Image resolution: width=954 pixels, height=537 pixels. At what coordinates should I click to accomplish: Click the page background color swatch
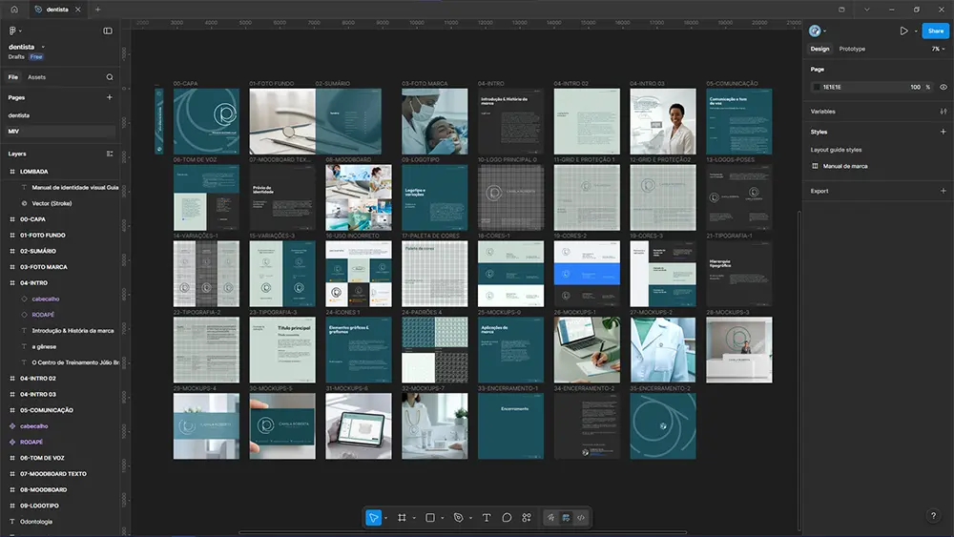(816, 87)
